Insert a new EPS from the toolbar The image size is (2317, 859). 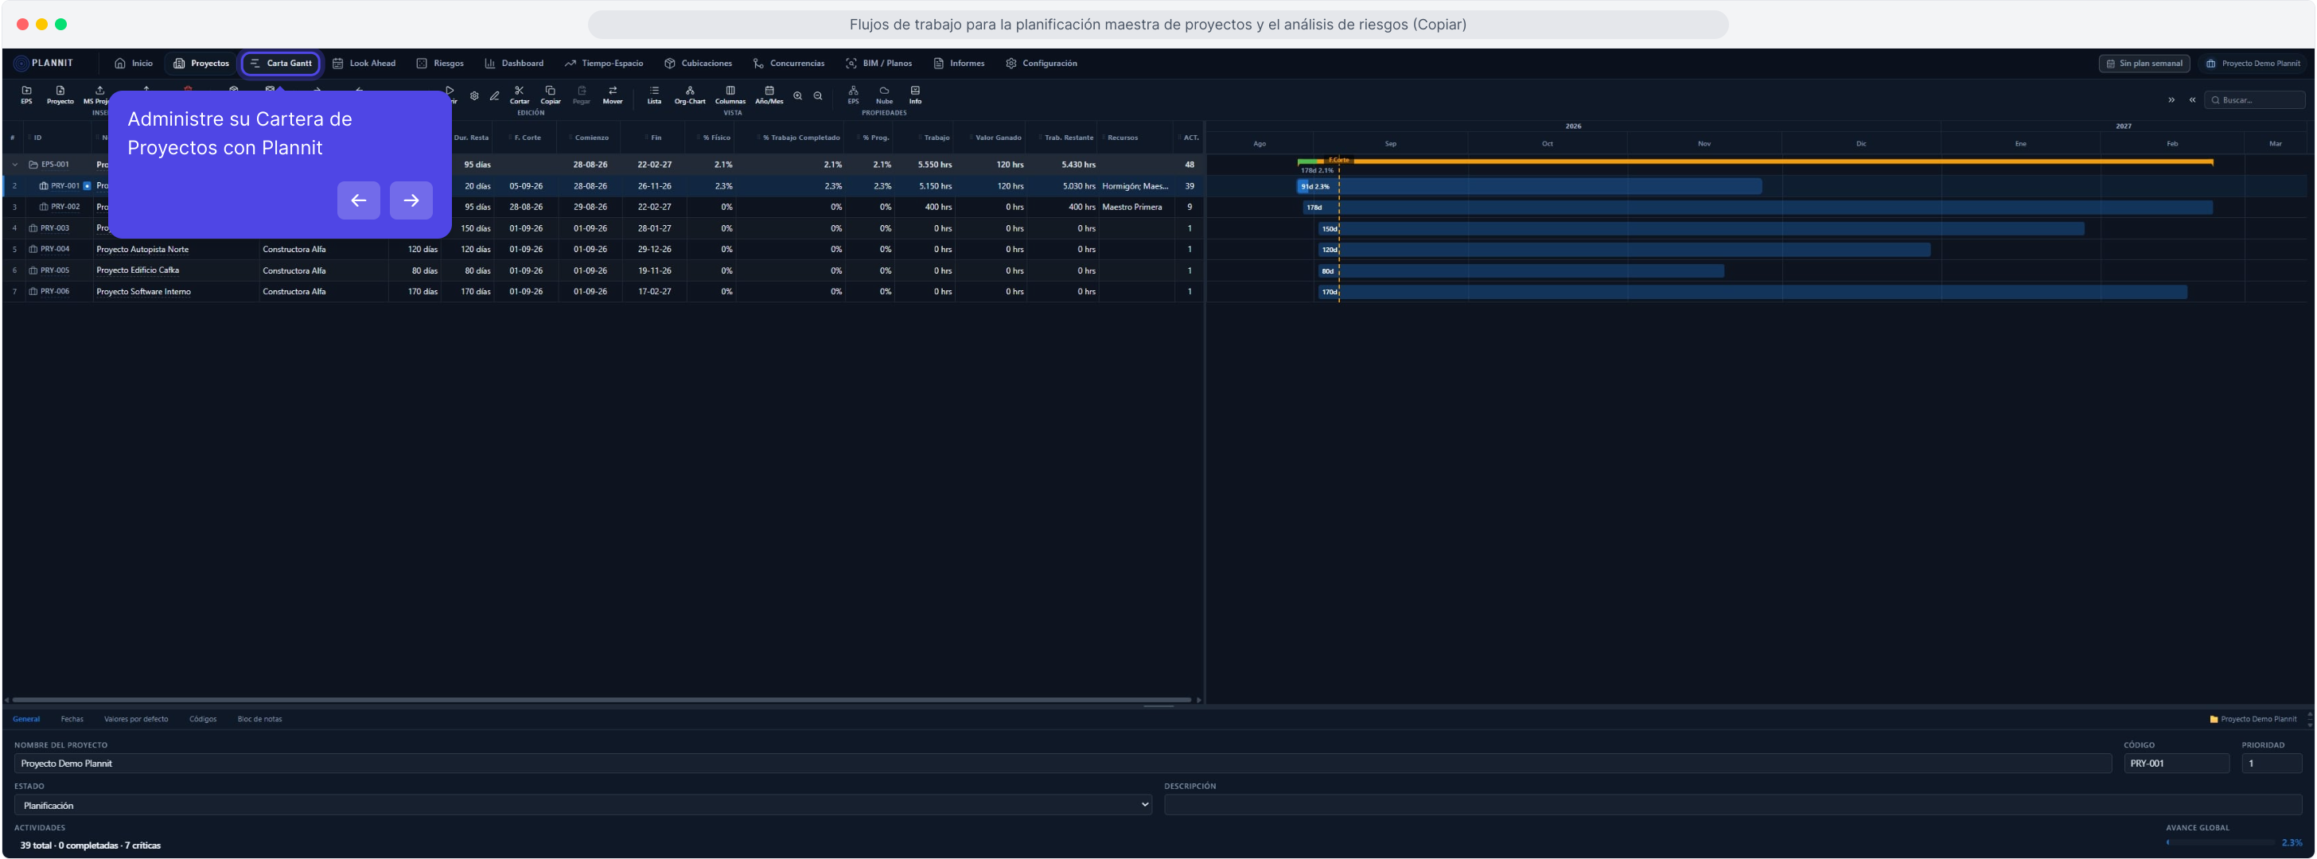[x=26, y=95]
